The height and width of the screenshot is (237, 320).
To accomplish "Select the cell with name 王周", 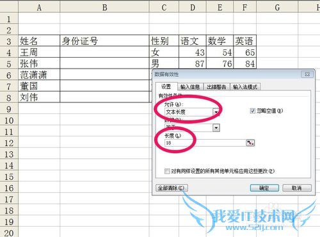I will pos(39,52).
